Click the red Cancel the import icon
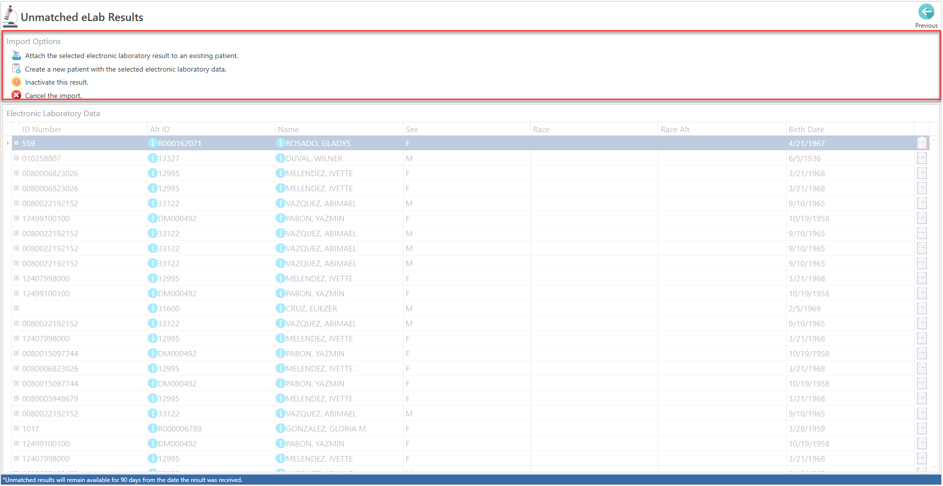 [x=16, y=95]
